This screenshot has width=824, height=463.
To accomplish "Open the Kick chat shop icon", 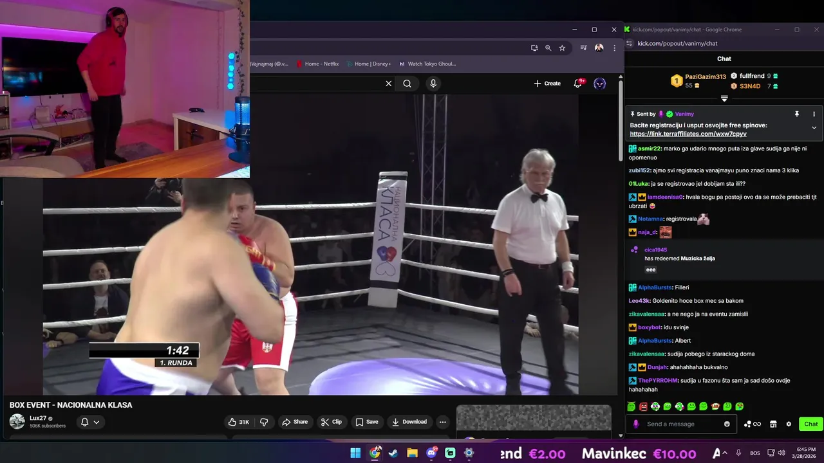I will 773,424.
